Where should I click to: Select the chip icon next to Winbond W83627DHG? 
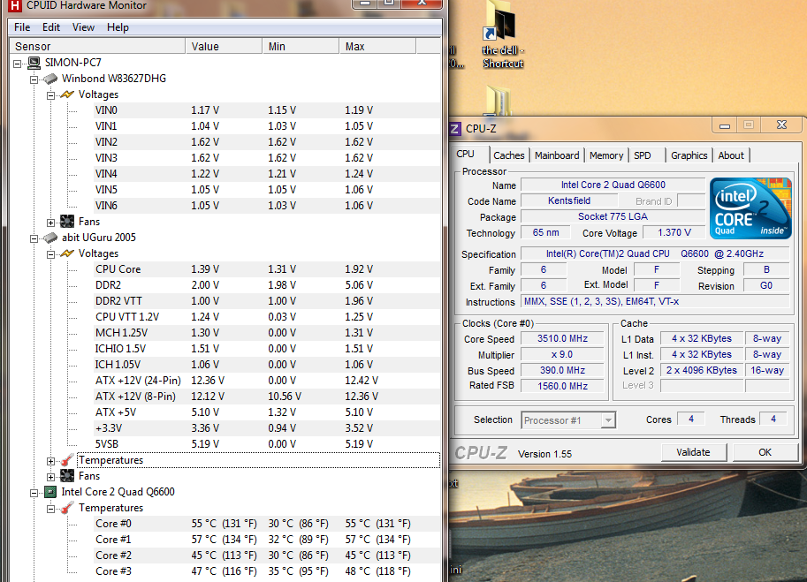coord(51,79)
